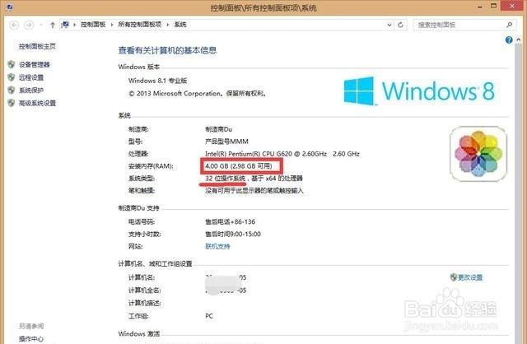527x344 pixels.
Task: Open 系统保护 from the sidebar
Action: (31, 91)
